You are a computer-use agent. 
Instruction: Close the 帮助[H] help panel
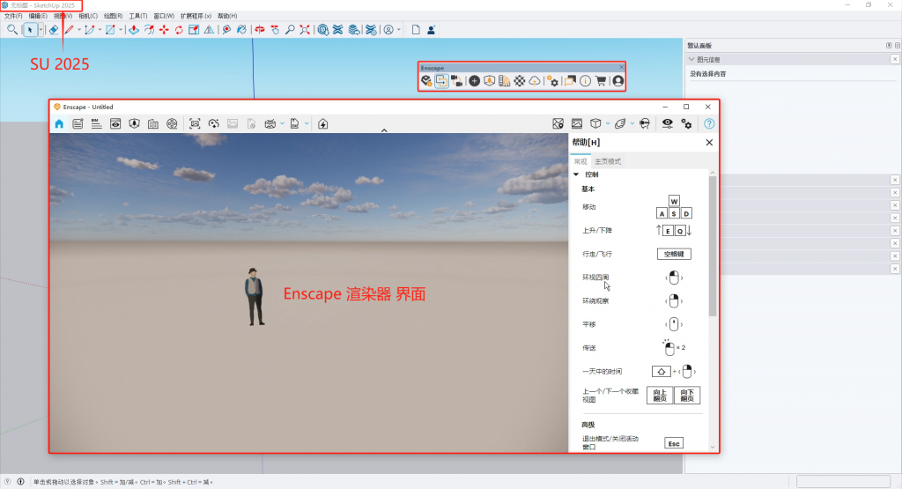[709, 143]
